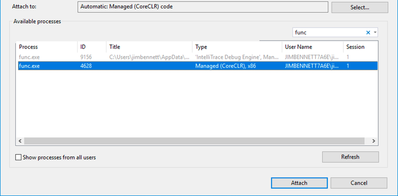Screen dimensions: 398x196
Task: Select func.exe process with ID 9156
Action: (x=198, y=57)
